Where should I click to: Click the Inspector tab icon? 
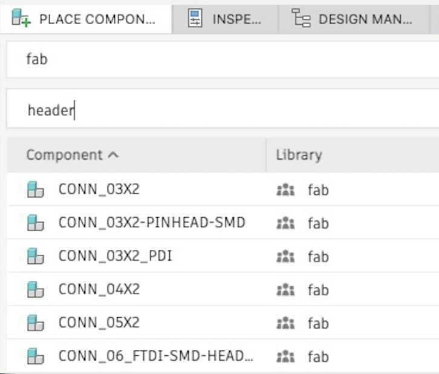click(195, 18)
